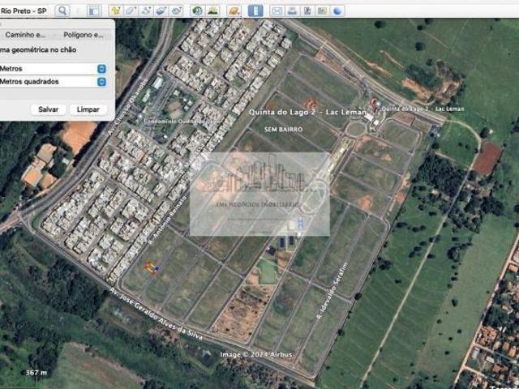519x389 pixels.
Task: Click the red placemark near Lac Leman
Action: click(x=375, y=104)
